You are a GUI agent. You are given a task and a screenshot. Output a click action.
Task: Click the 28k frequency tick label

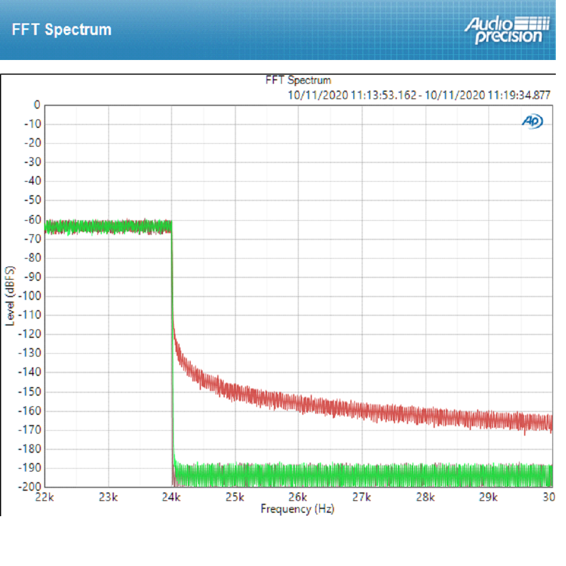(x=425, y=498)
